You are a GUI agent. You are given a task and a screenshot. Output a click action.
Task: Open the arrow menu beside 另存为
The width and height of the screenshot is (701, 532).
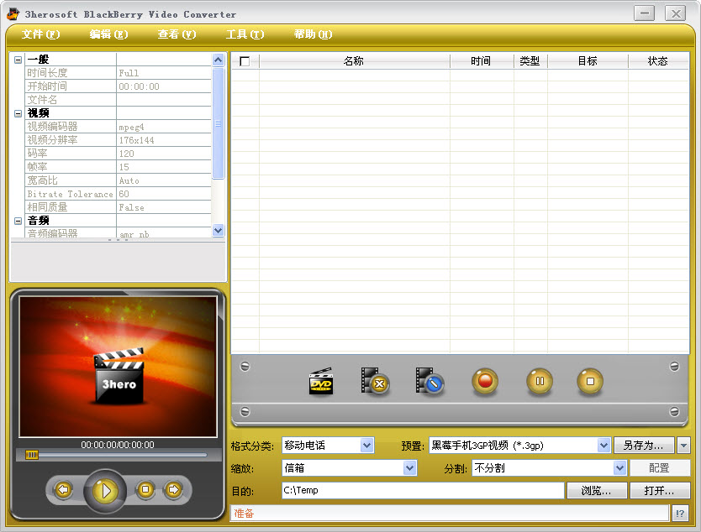[683, 445]
